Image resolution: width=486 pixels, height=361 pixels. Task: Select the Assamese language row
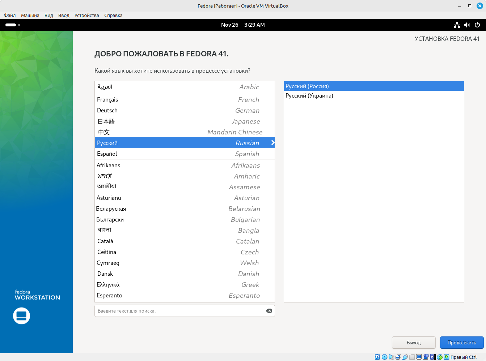(185, 187)
